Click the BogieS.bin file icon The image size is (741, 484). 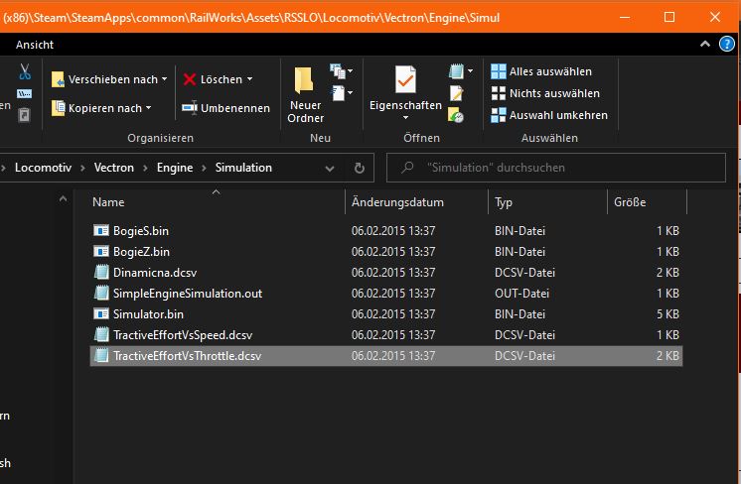click(101, 231)
